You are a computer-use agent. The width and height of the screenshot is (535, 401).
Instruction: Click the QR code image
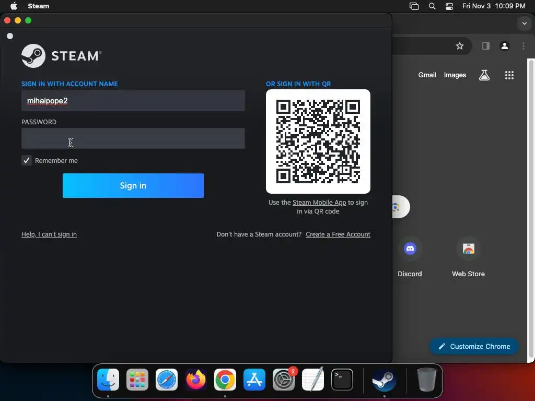[318, 141]
